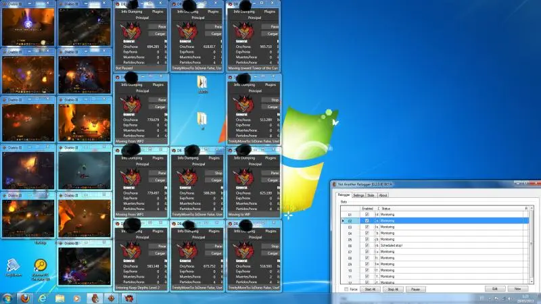Select bot row 10 in the Bots list
The image size is (541, 304).
(x=435, y=270)
